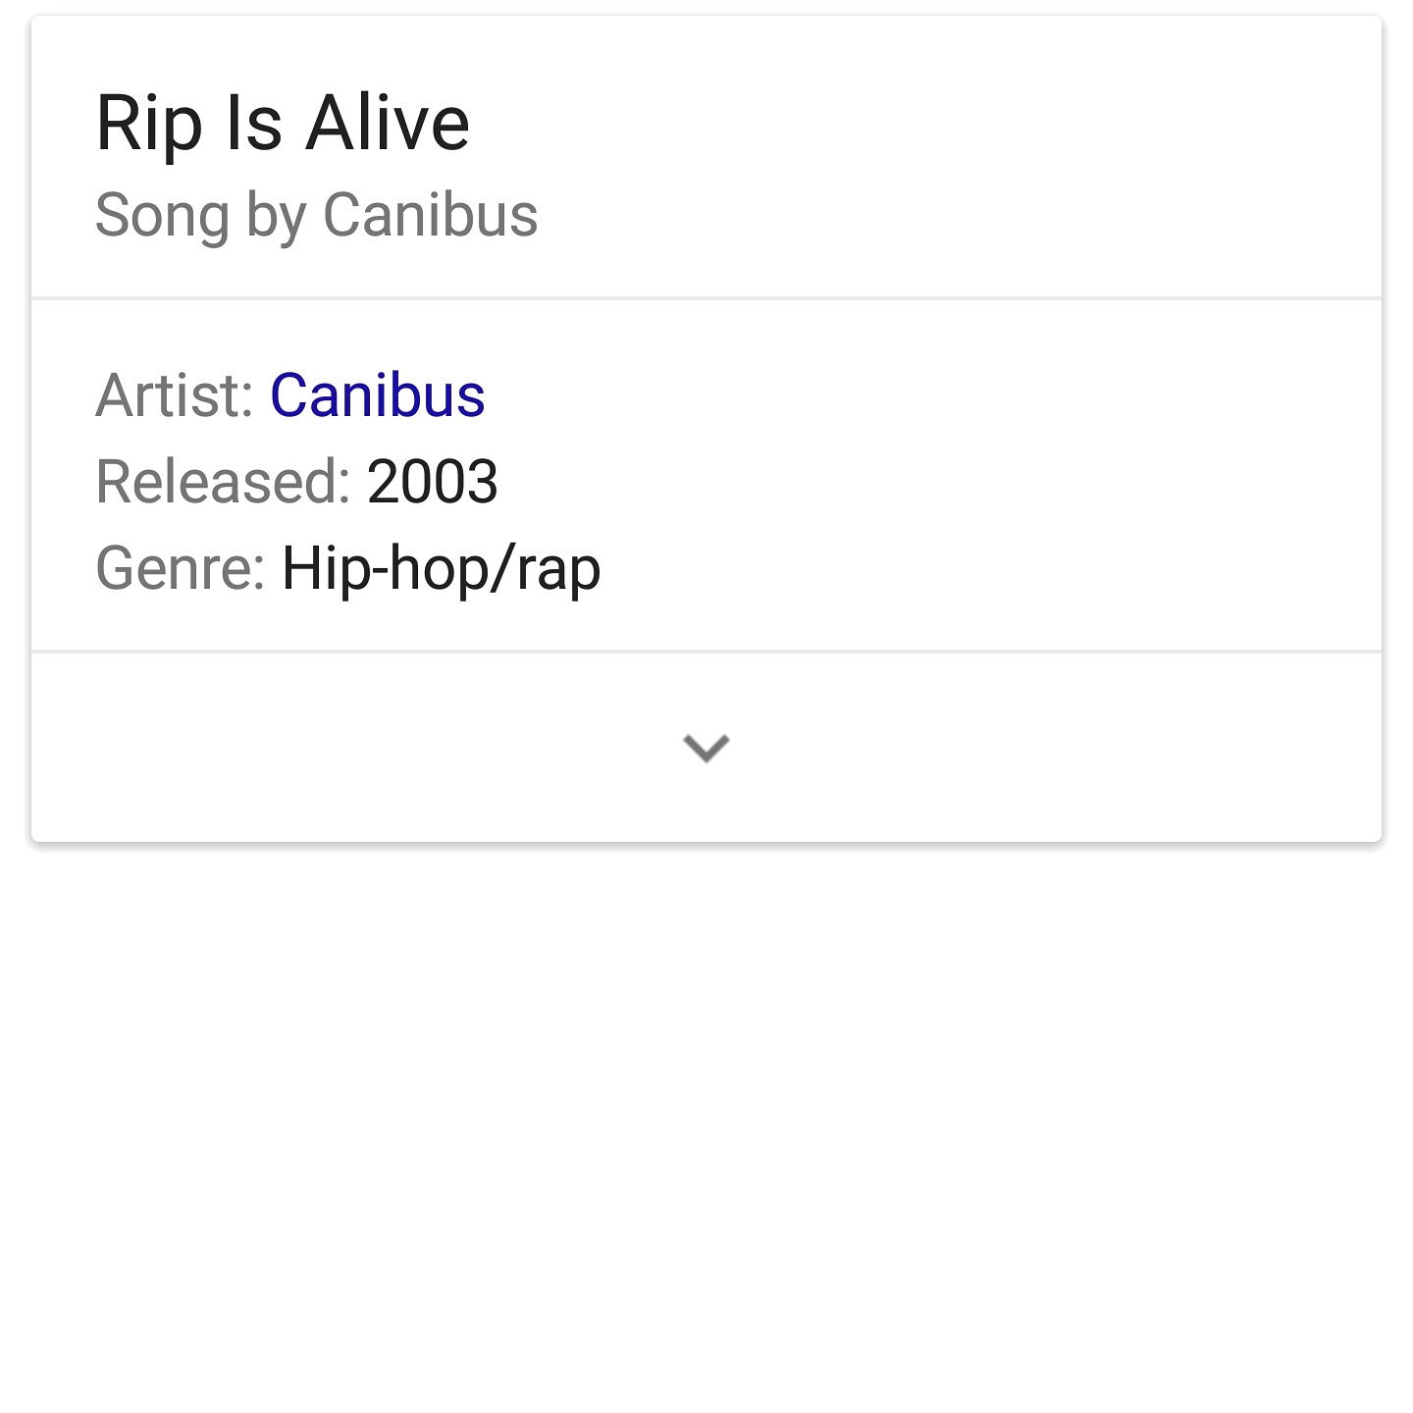
Task: Click the word "Rip" in the title
Action: pos(149,124)
